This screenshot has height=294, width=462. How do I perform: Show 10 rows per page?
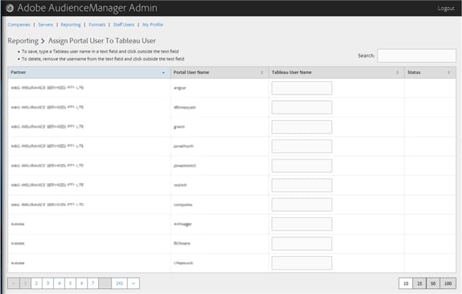click(x=406, y=283)
